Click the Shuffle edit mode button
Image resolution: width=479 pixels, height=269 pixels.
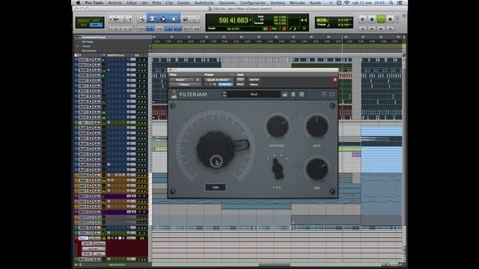(83, 20)
